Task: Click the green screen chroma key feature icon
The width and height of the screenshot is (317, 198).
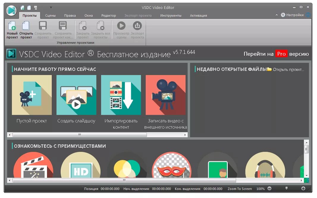Action: click(218, 165)
